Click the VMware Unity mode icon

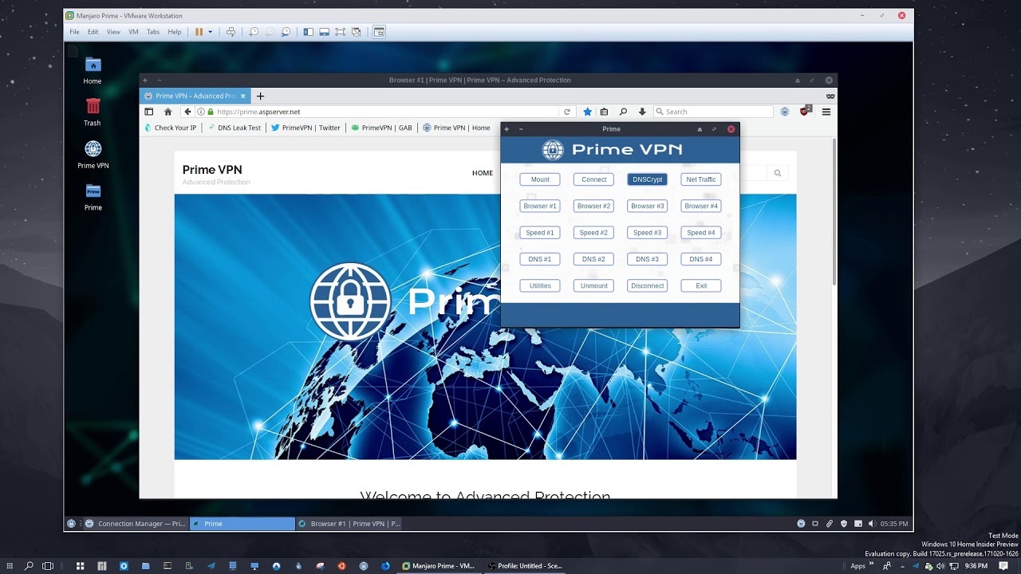click(x=356, y=32)
